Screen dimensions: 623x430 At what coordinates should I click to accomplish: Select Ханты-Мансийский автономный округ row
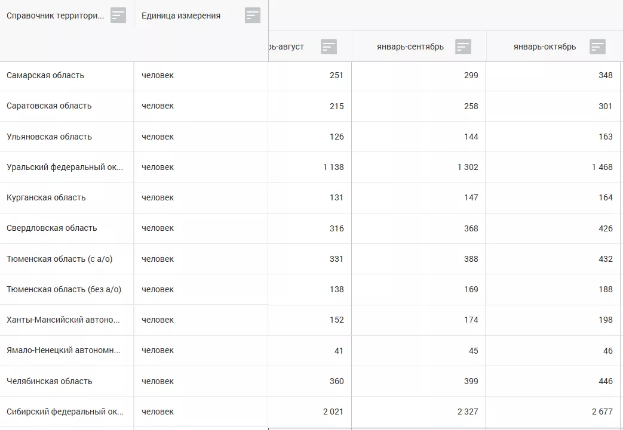[63, 320]
